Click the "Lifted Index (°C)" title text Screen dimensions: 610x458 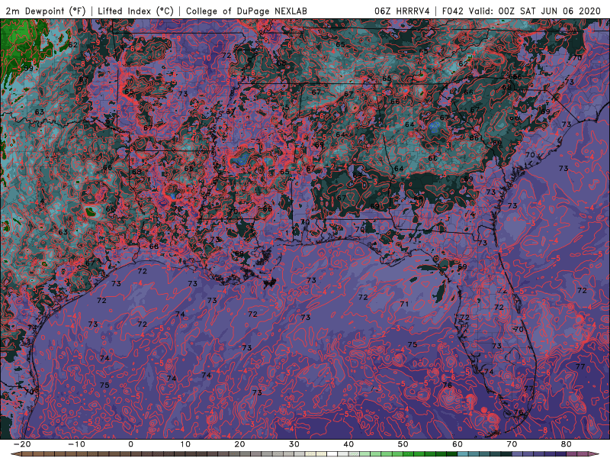point(136,11)
